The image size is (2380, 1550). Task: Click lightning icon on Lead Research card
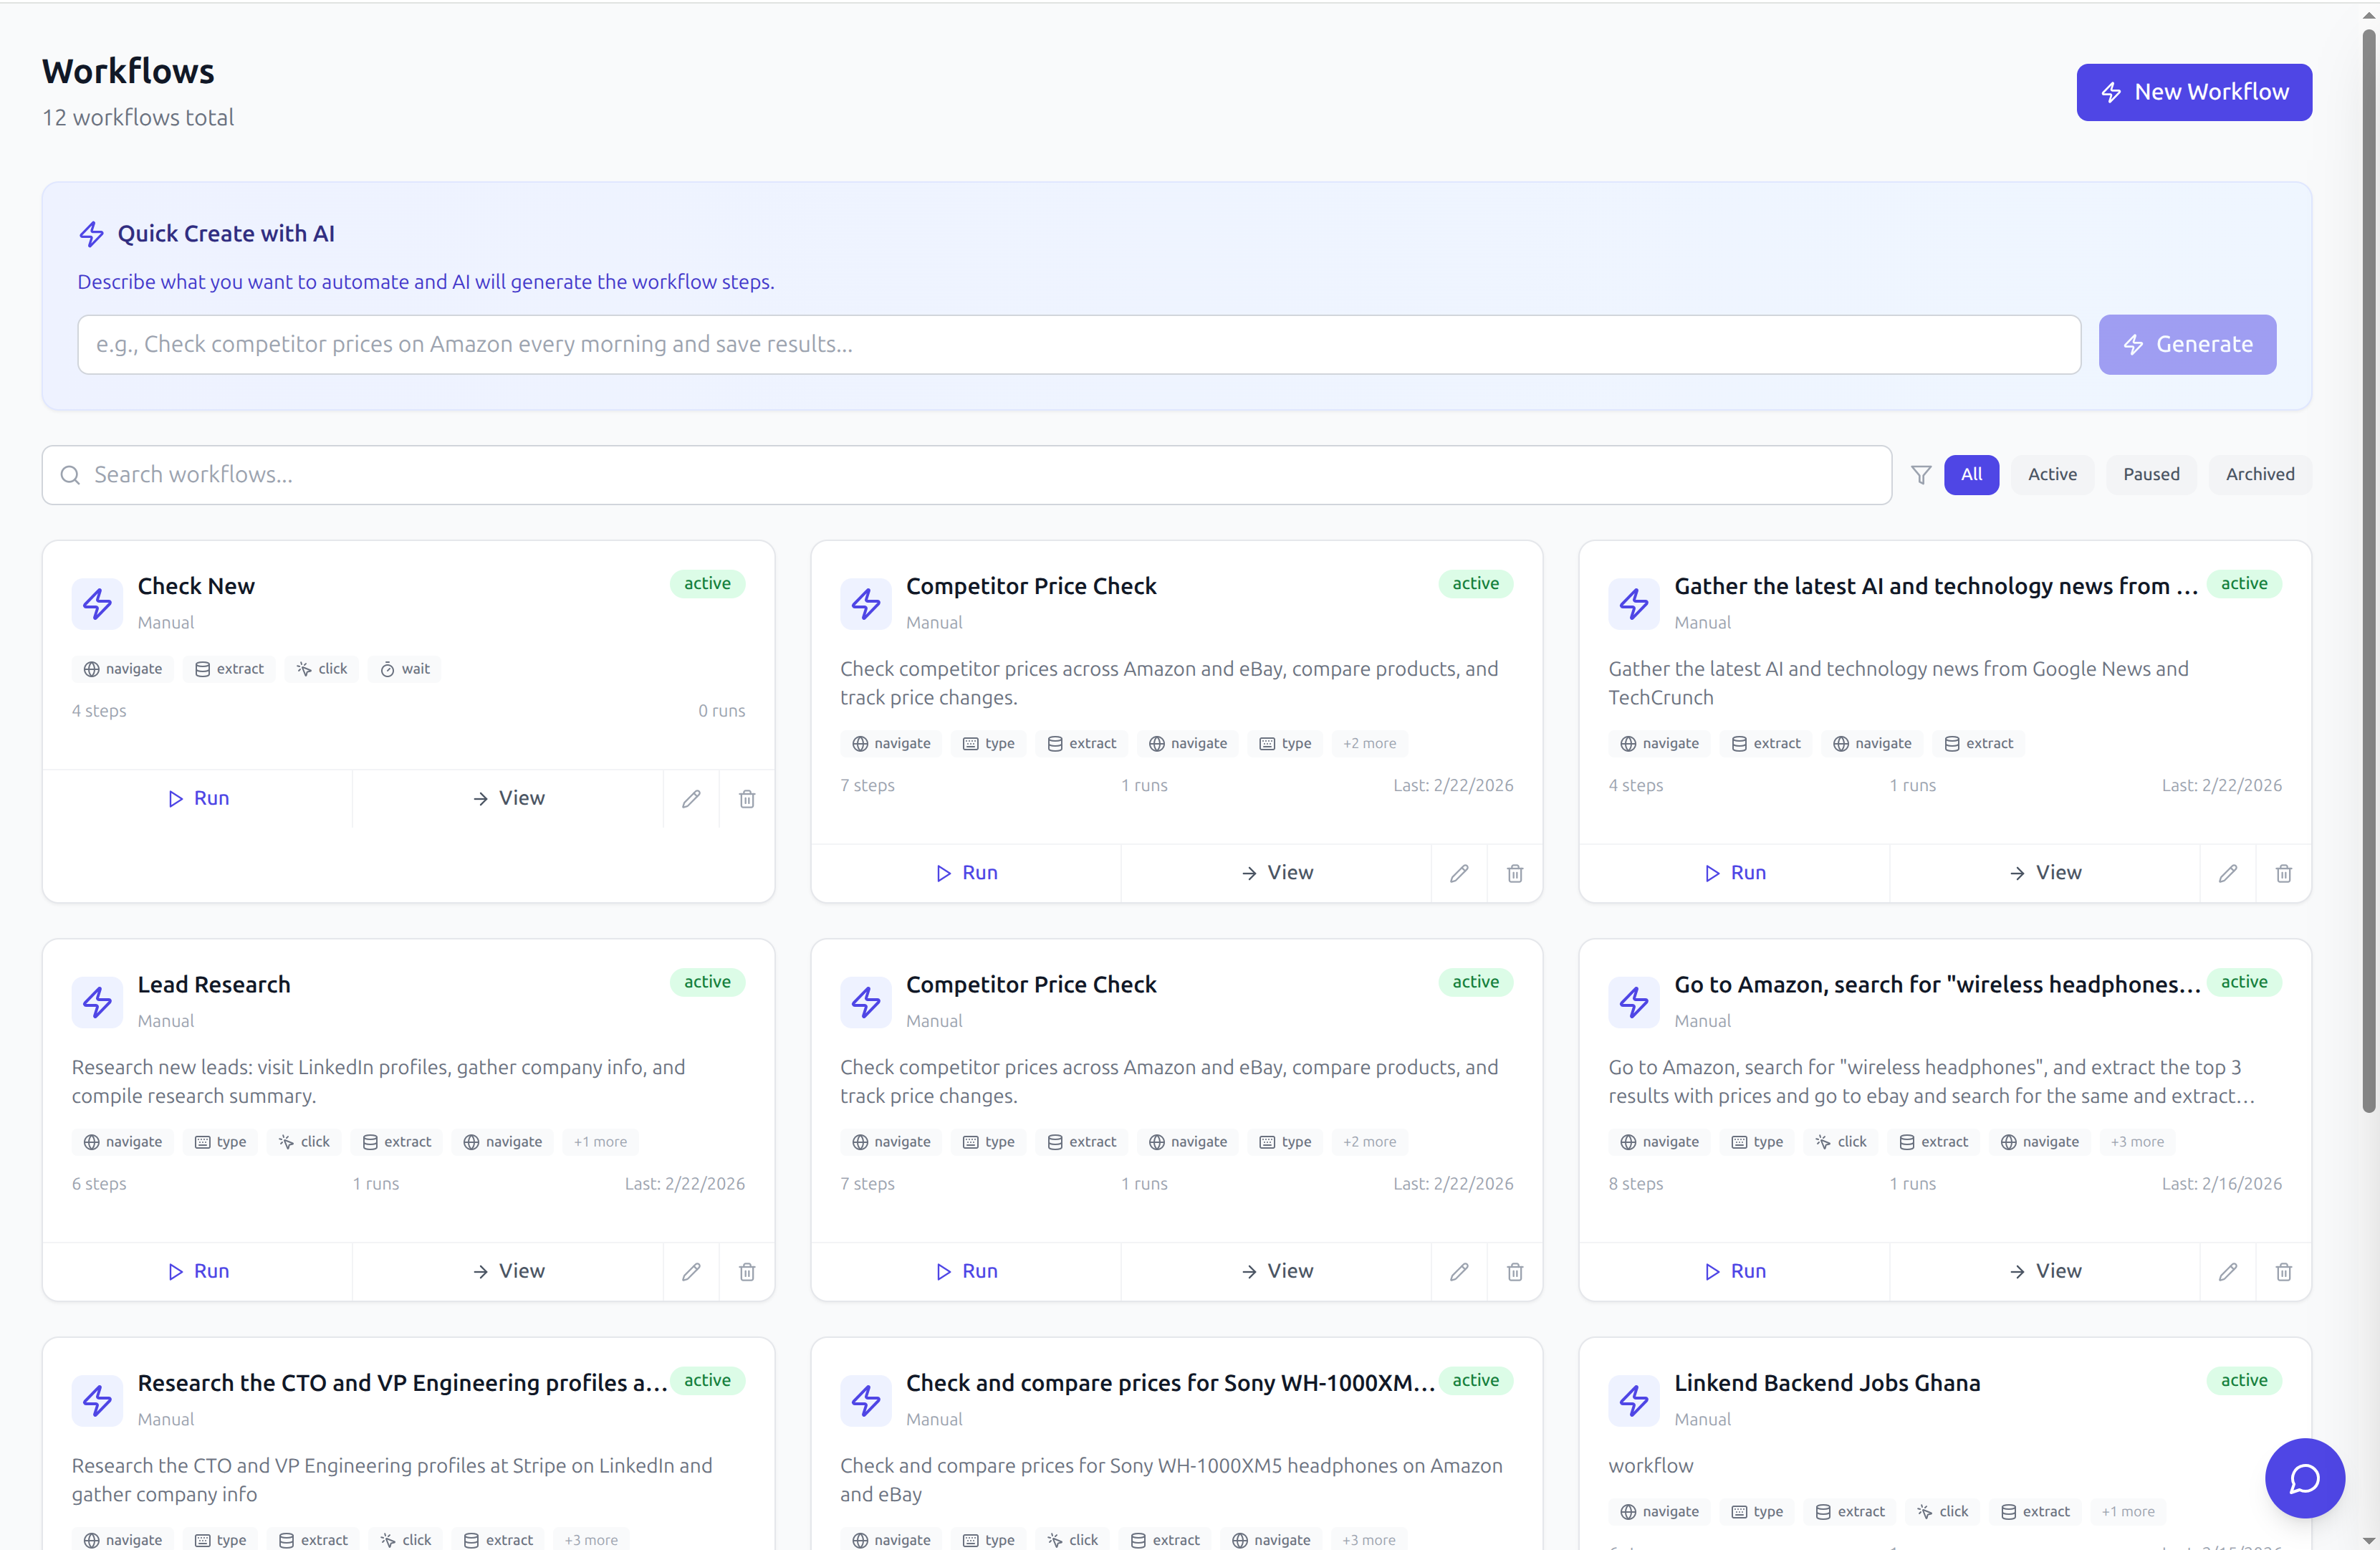pyautogui.click(x=97, y=1002)
